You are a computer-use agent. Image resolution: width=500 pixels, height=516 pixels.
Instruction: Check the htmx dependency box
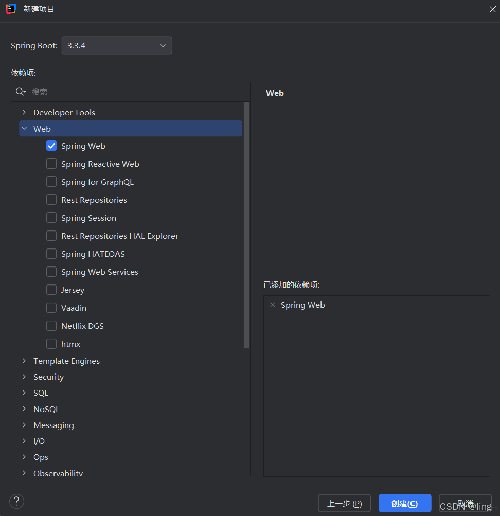(x=51, y=344)
